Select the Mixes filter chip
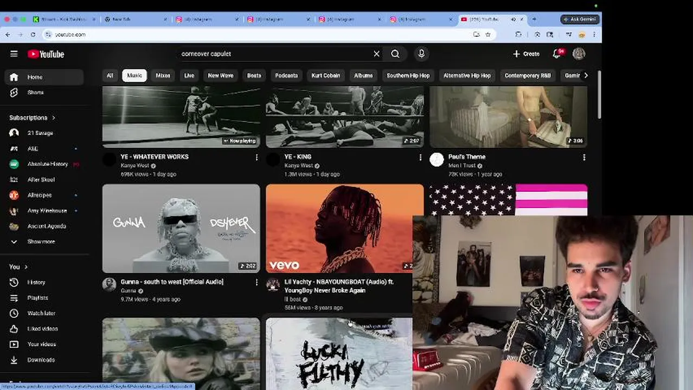Screen dimensions: 693x390 tap(163, 75)
